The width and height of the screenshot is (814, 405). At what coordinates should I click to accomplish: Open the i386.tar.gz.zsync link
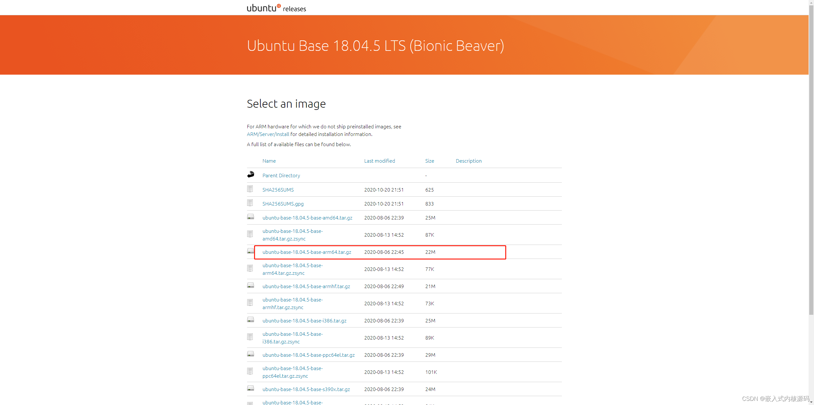tap(293, 338)
